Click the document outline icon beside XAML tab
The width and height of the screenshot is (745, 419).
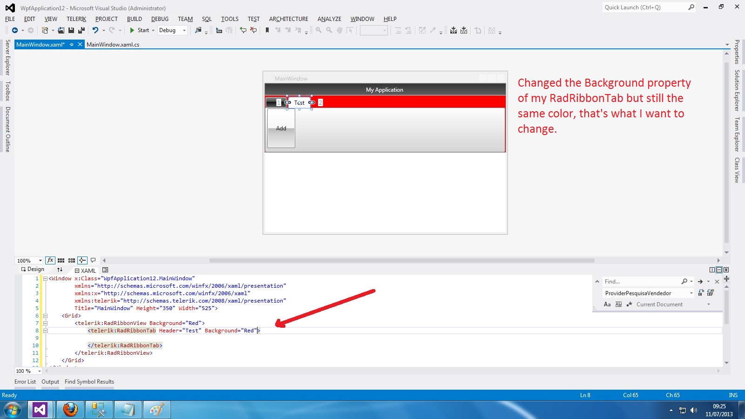click(105, 270)
